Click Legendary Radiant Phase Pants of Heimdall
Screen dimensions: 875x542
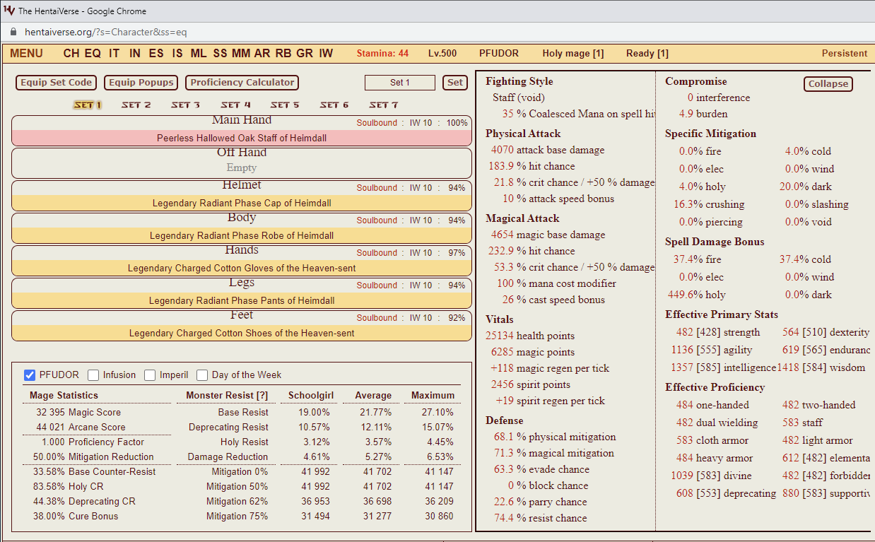242,301
